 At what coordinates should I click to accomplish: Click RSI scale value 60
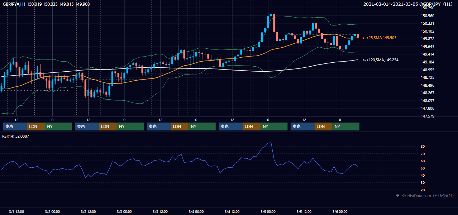(423, 161)
